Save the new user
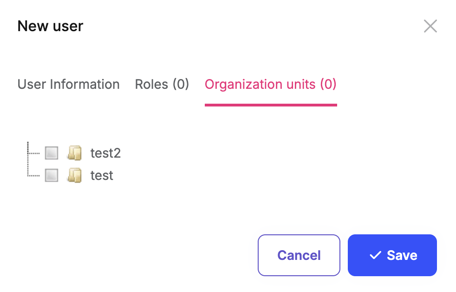Screen dimensions: 456x292 coord(392,255)
